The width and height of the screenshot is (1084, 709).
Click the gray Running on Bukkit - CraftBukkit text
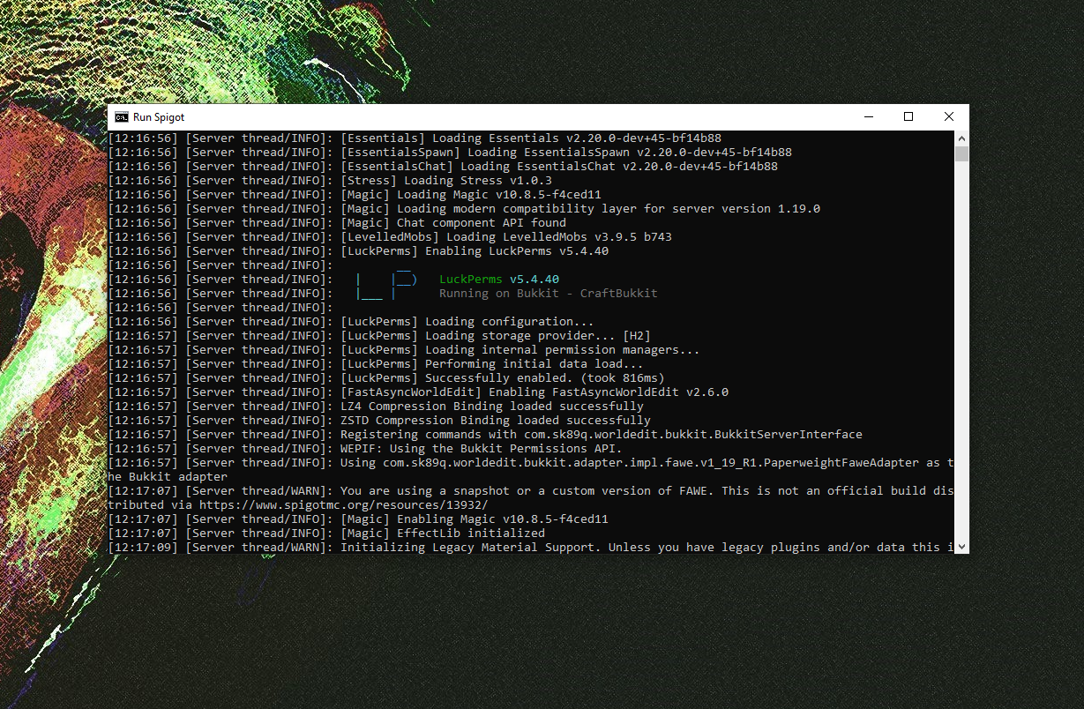tap(548, 294)
